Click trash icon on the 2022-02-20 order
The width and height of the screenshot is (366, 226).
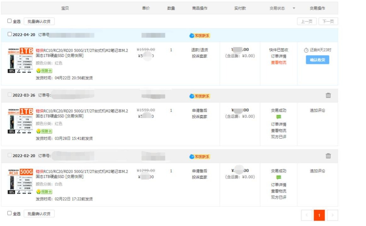coord(328,155)
